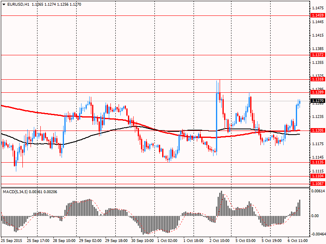Screen dimensions: 326x244
Task: Click the 1.1355 price scale value
Action: (x=318, y=63)
